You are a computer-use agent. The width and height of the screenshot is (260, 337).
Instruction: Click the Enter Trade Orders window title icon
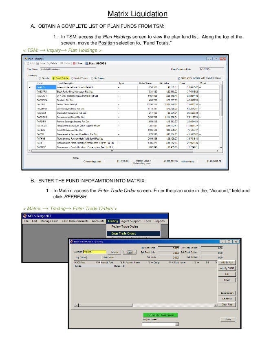click(x=72, y=242)
